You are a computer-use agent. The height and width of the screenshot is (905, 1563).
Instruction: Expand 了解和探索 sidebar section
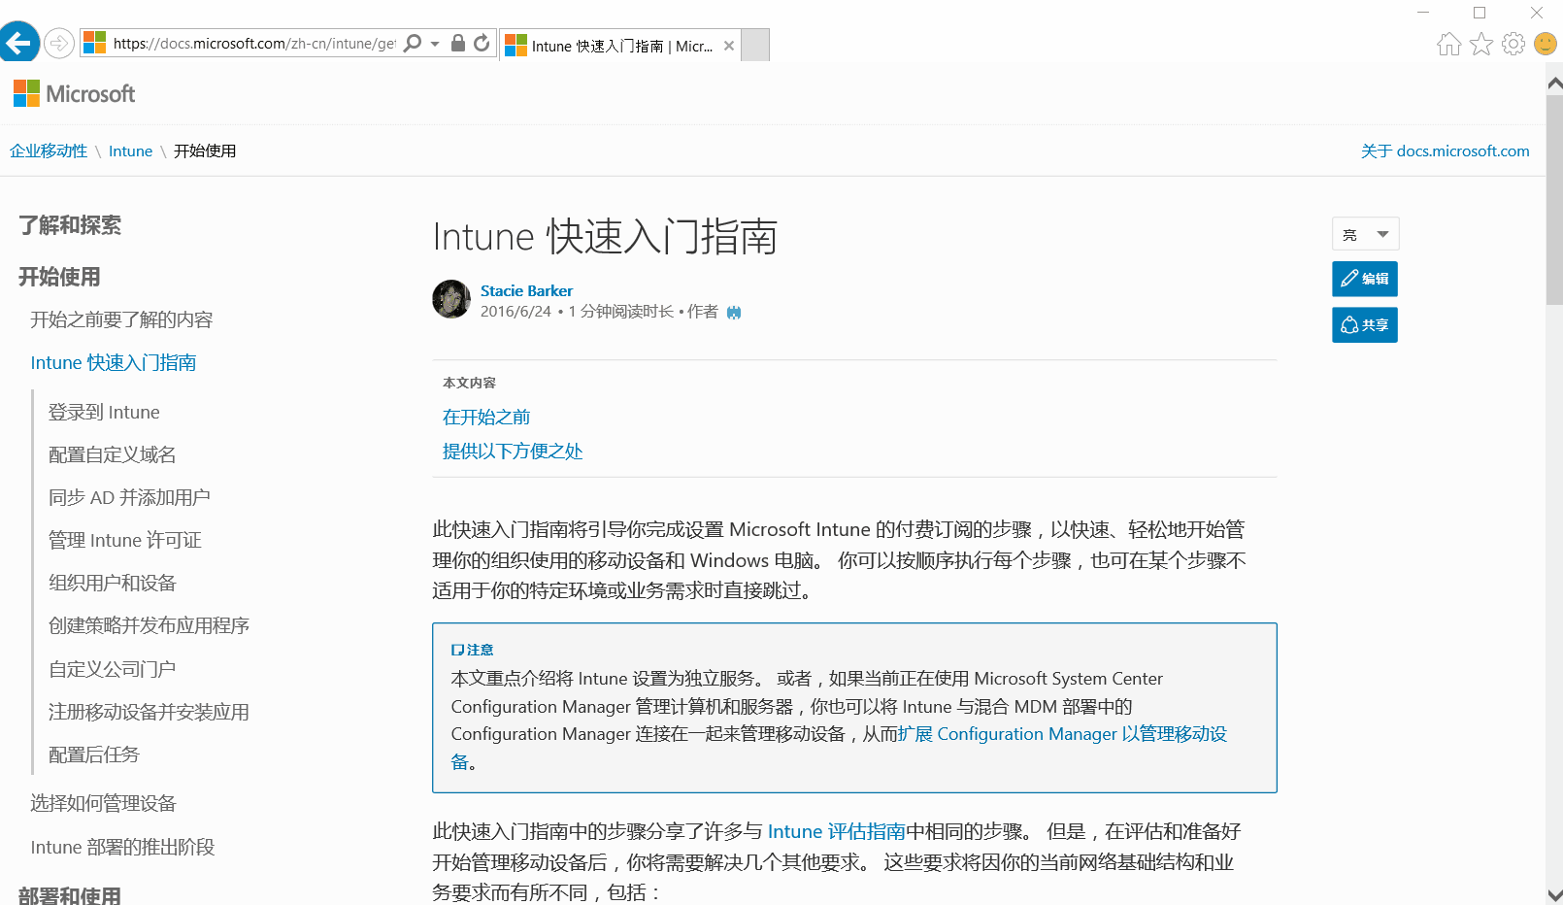click(x=70, y=225)
